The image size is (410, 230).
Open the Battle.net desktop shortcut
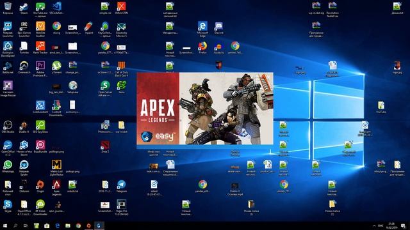coord(8,67)
